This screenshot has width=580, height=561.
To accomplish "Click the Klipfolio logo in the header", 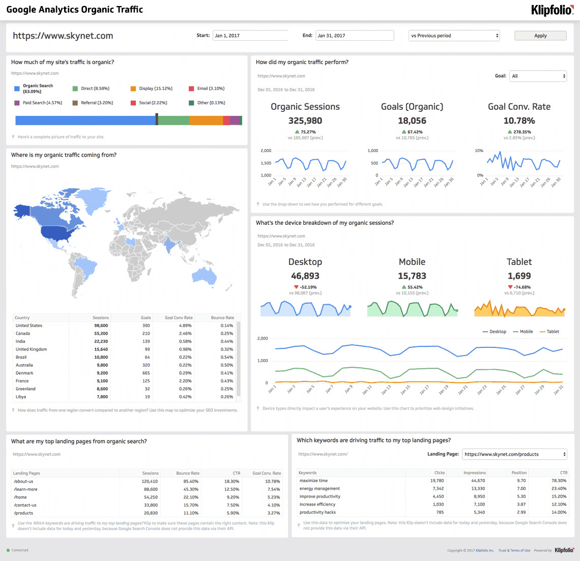I will click(552, 10).
